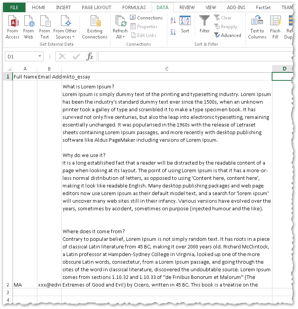The height and width of the screenshot is (309, 298).
Task: Launch Text to Columns
Action: (x=257, y=27)
